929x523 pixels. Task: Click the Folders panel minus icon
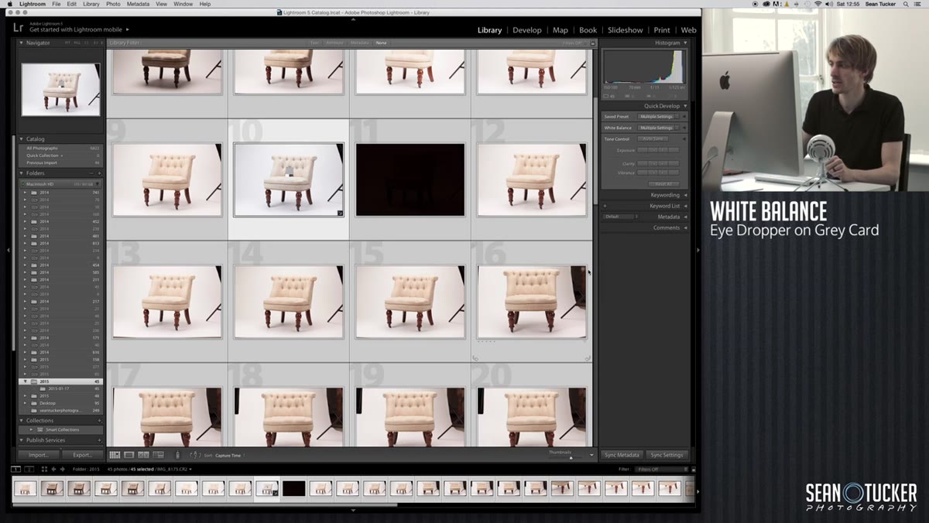click(x=91, y=173)
